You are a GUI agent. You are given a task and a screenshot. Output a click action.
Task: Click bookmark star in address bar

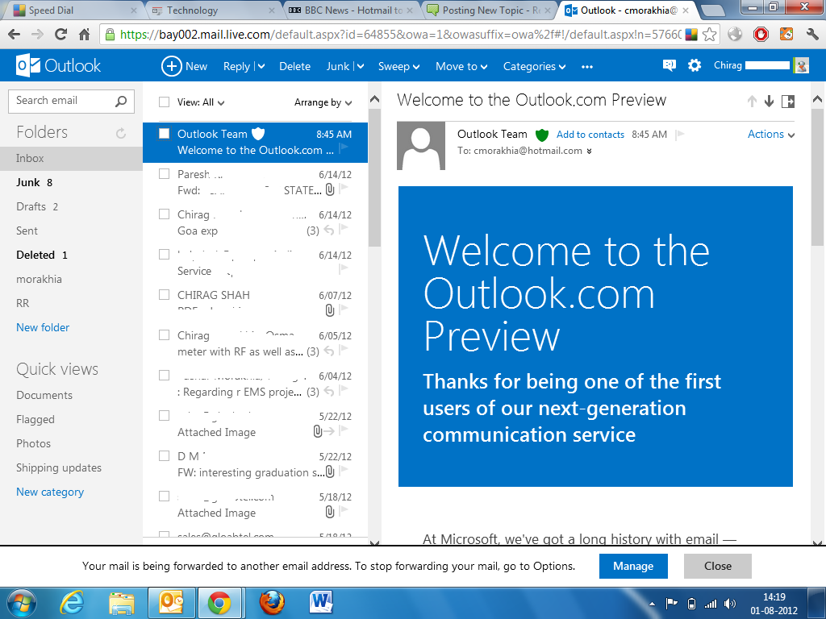click(x=710, y=35)
